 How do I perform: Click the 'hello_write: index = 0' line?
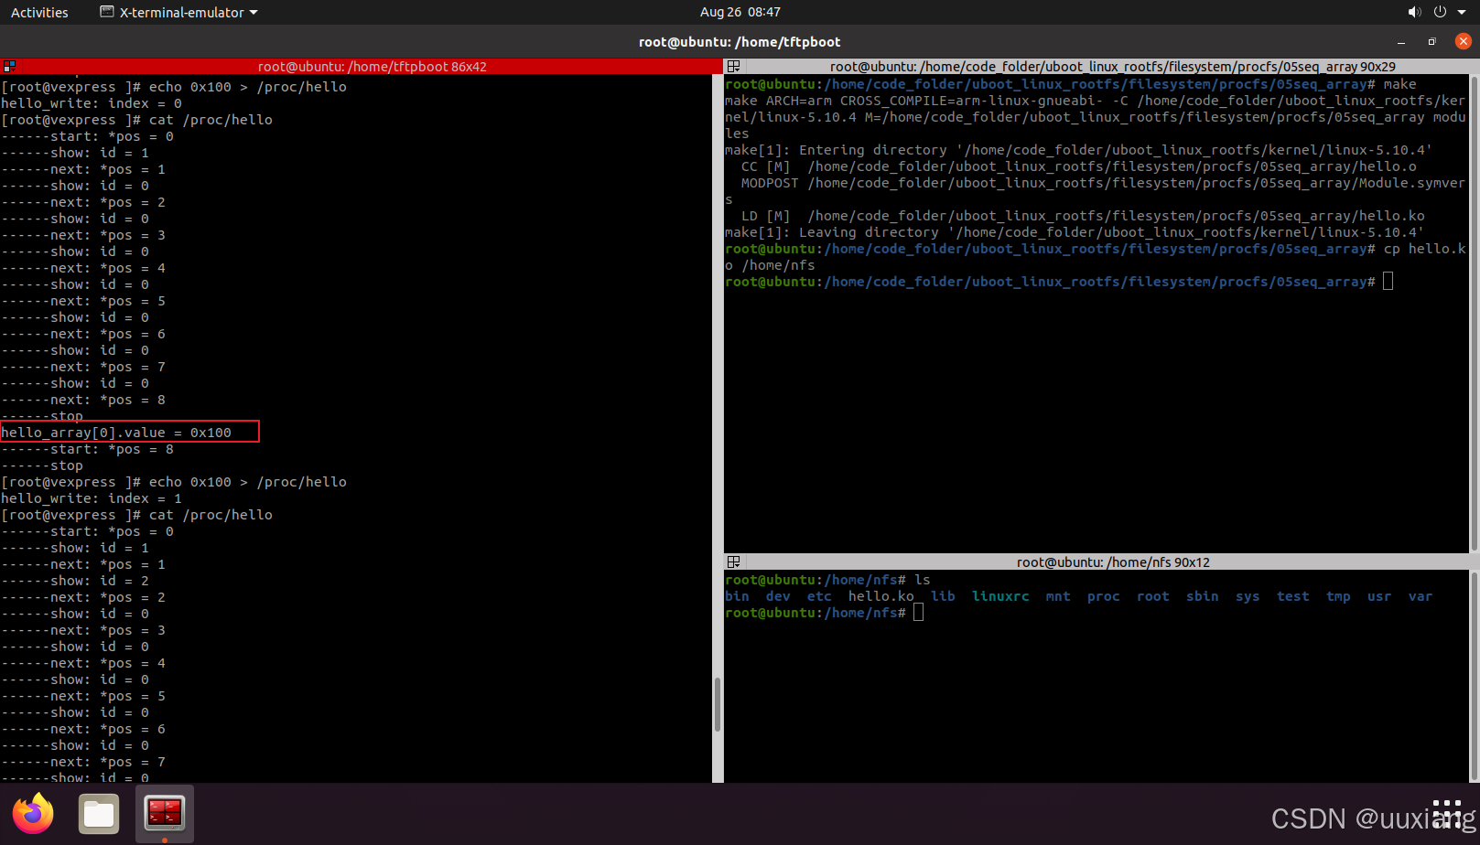[92, 103]
